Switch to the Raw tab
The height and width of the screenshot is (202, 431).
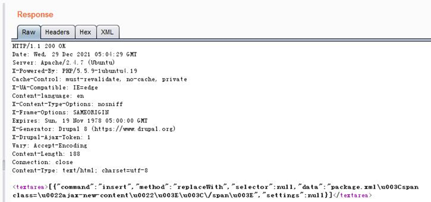pyautogui.click(x=29, y=32)
